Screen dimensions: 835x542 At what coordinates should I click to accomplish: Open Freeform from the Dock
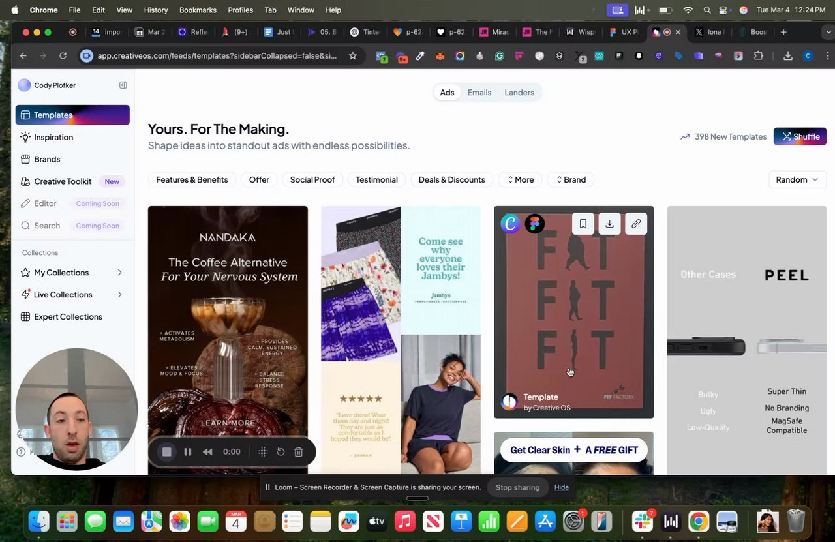349,522
